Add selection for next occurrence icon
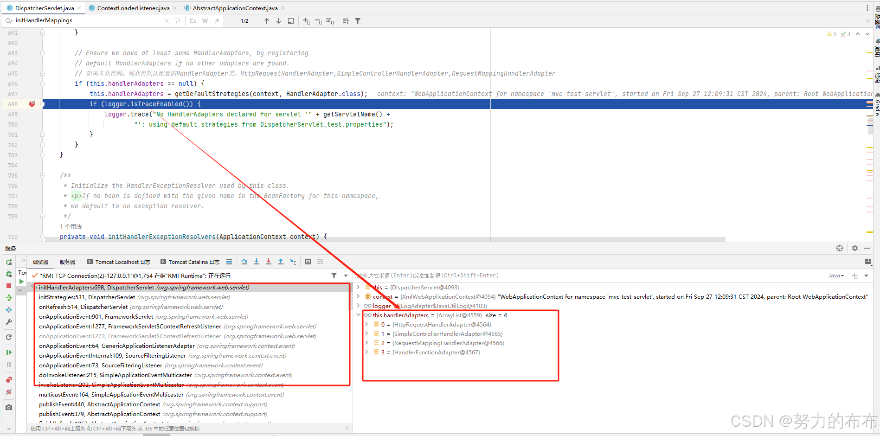 pyautogui.click(x=306, y=21)
